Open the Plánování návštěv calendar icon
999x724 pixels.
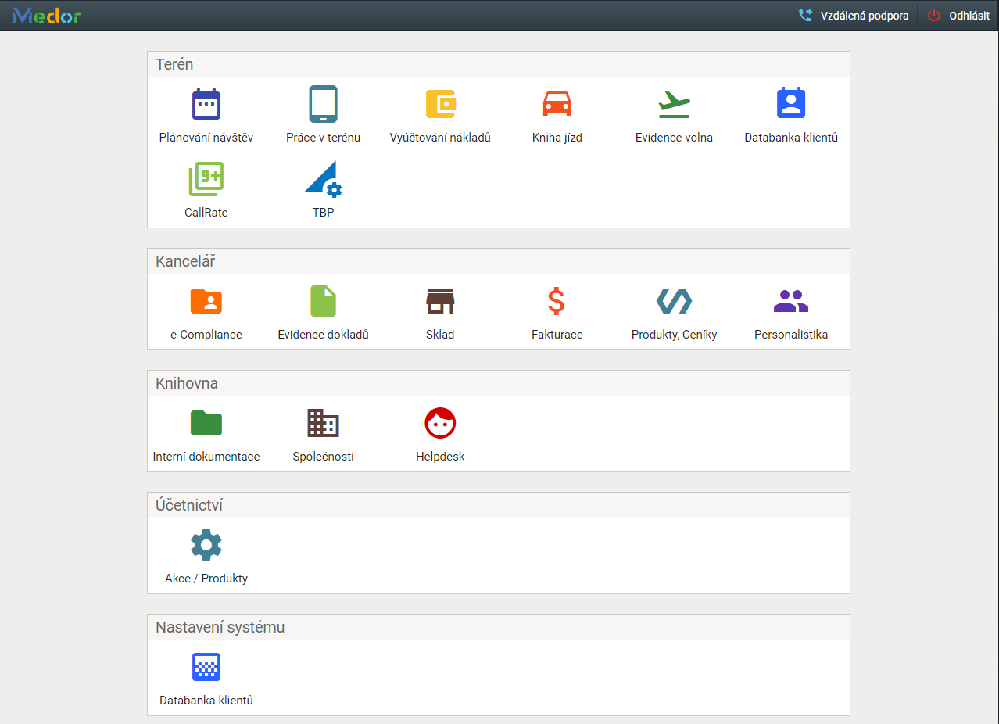[206, 104]
